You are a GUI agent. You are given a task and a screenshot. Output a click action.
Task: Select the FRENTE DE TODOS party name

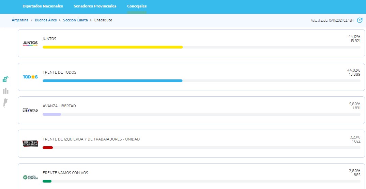pyautogui.click(x=59, y=72)
